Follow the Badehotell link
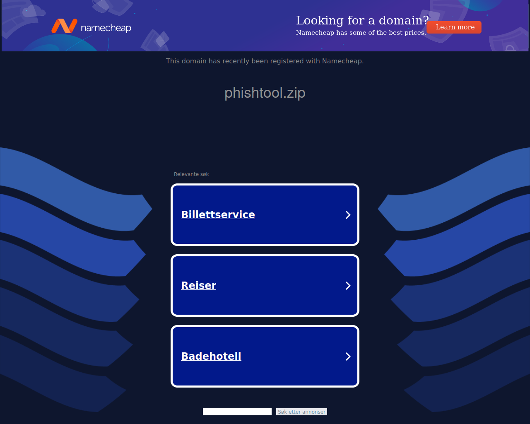The image size is (530, 424). (x=211, y=356)
